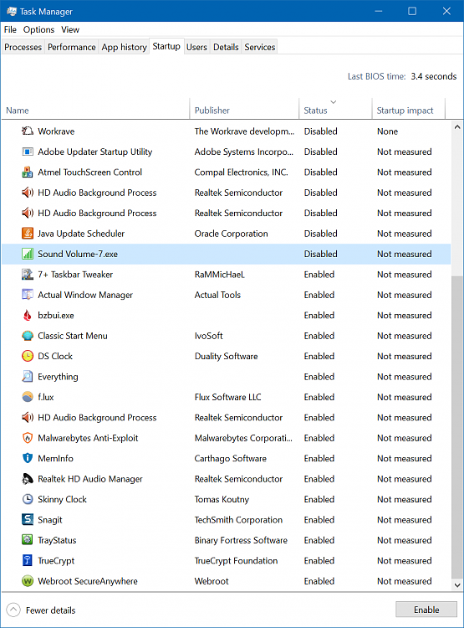Open the Options menu

pyautogui.click(x=38, y=29)
